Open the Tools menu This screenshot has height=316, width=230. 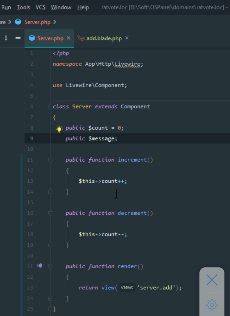pos(23,7)
